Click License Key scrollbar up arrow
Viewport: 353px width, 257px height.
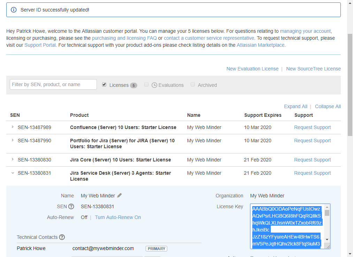click(327, 207)
